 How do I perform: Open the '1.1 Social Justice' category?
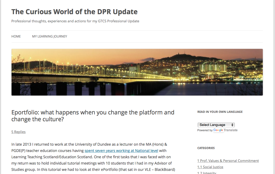coord(210,167)
